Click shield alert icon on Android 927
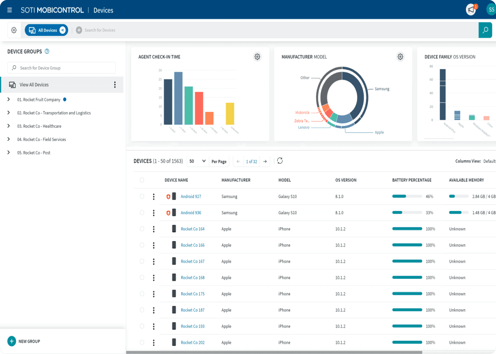The width and height of the screenshot is (496, 354). pyautogui.click(x=168, y=196)
